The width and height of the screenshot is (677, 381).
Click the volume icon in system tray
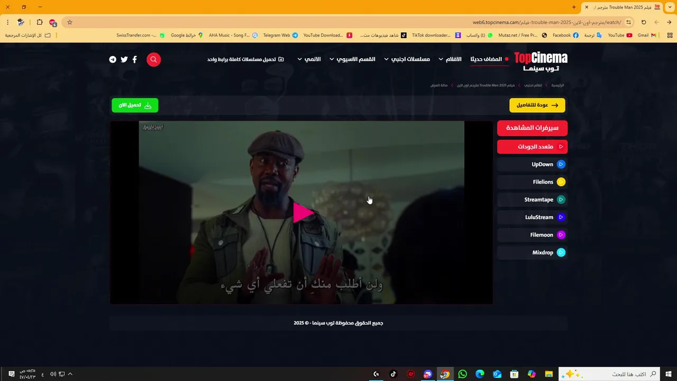pyautogui.click(x=53, y=374)
